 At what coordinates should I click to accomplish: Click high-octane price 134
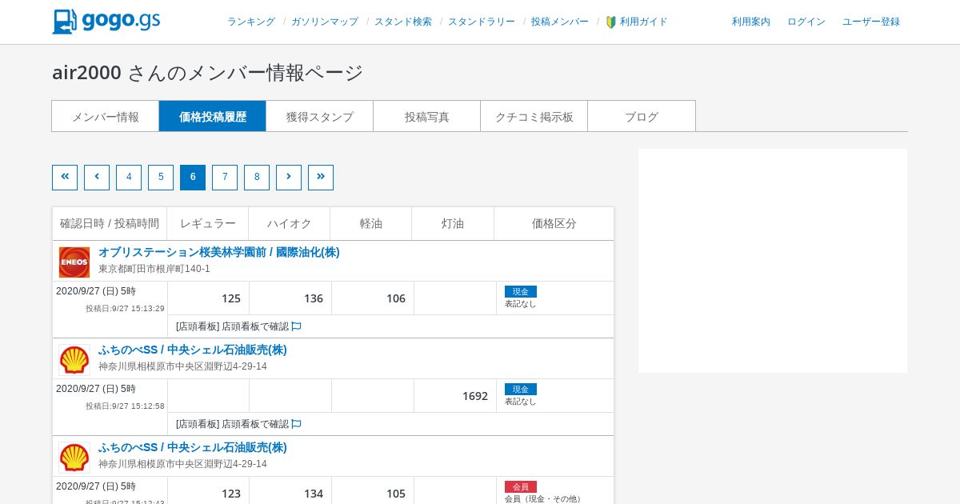(x=314, y=494)
